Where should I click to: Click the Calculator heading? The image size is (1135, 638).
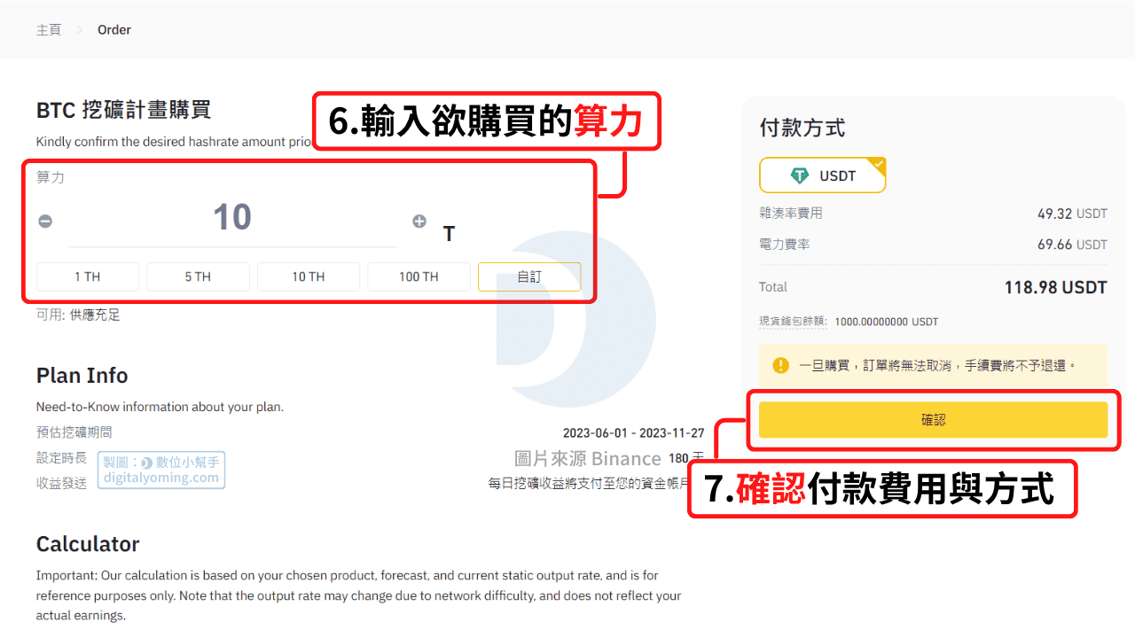[x=88, y=544]
